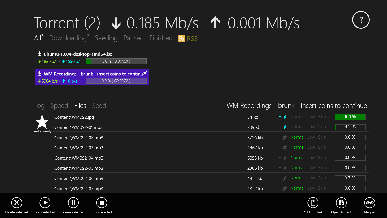Click the WM092.jpg 100% progress bar

click(x=350, y=117)
